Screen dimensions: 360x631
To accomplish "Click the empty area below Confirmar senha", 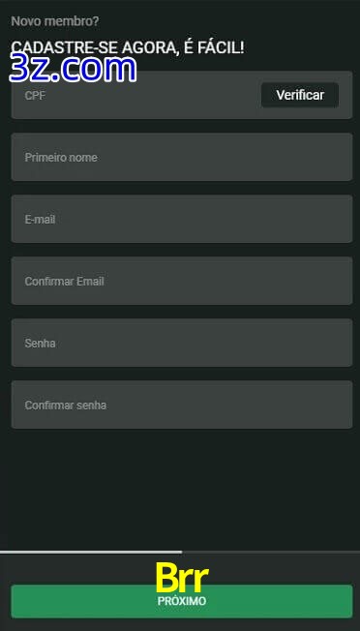I will coord(182,489).
